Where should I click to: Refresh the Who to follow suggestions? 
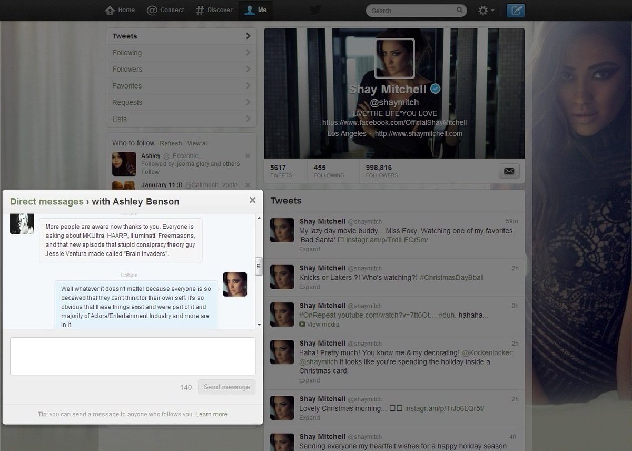[171, 143]
